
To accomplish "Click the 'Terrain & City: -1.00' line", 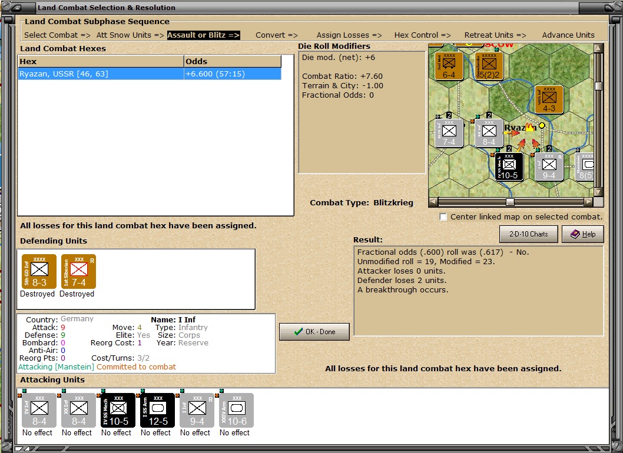I will 343,86.
